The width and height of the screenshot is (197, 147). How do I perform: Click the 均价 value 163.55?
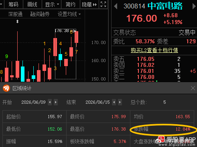click(183, 117)
